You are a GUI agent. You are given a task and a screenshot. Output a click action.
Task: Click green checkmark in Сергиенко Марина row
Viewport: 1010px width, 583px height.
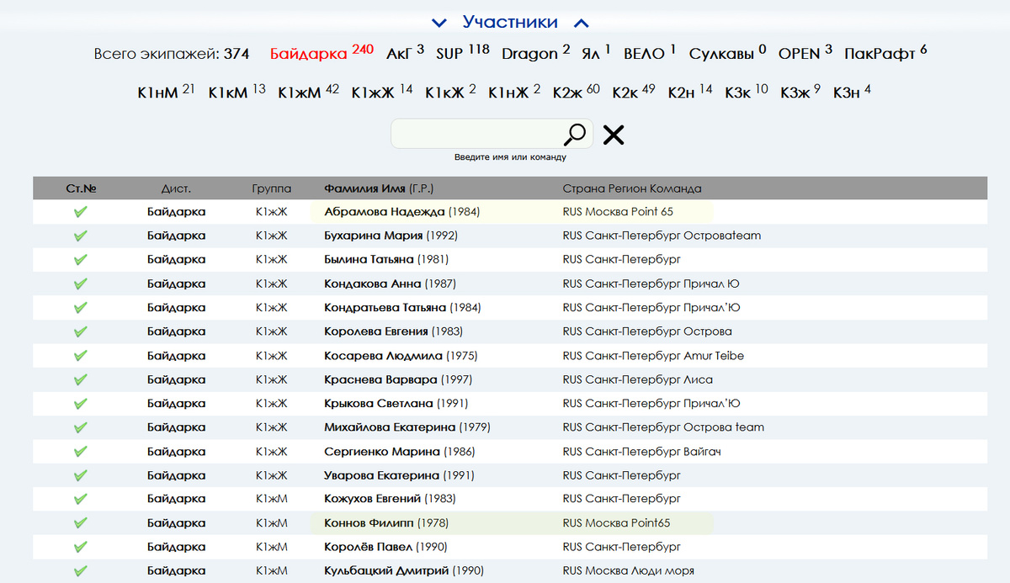81,452
